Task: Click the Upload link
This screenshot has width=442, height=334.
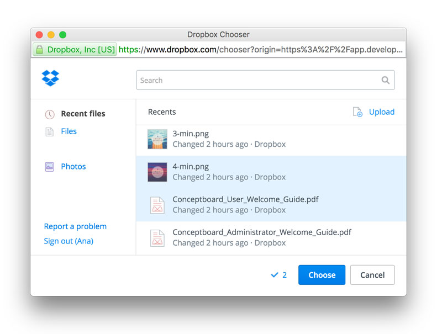Action: click(x=382, y=112)
